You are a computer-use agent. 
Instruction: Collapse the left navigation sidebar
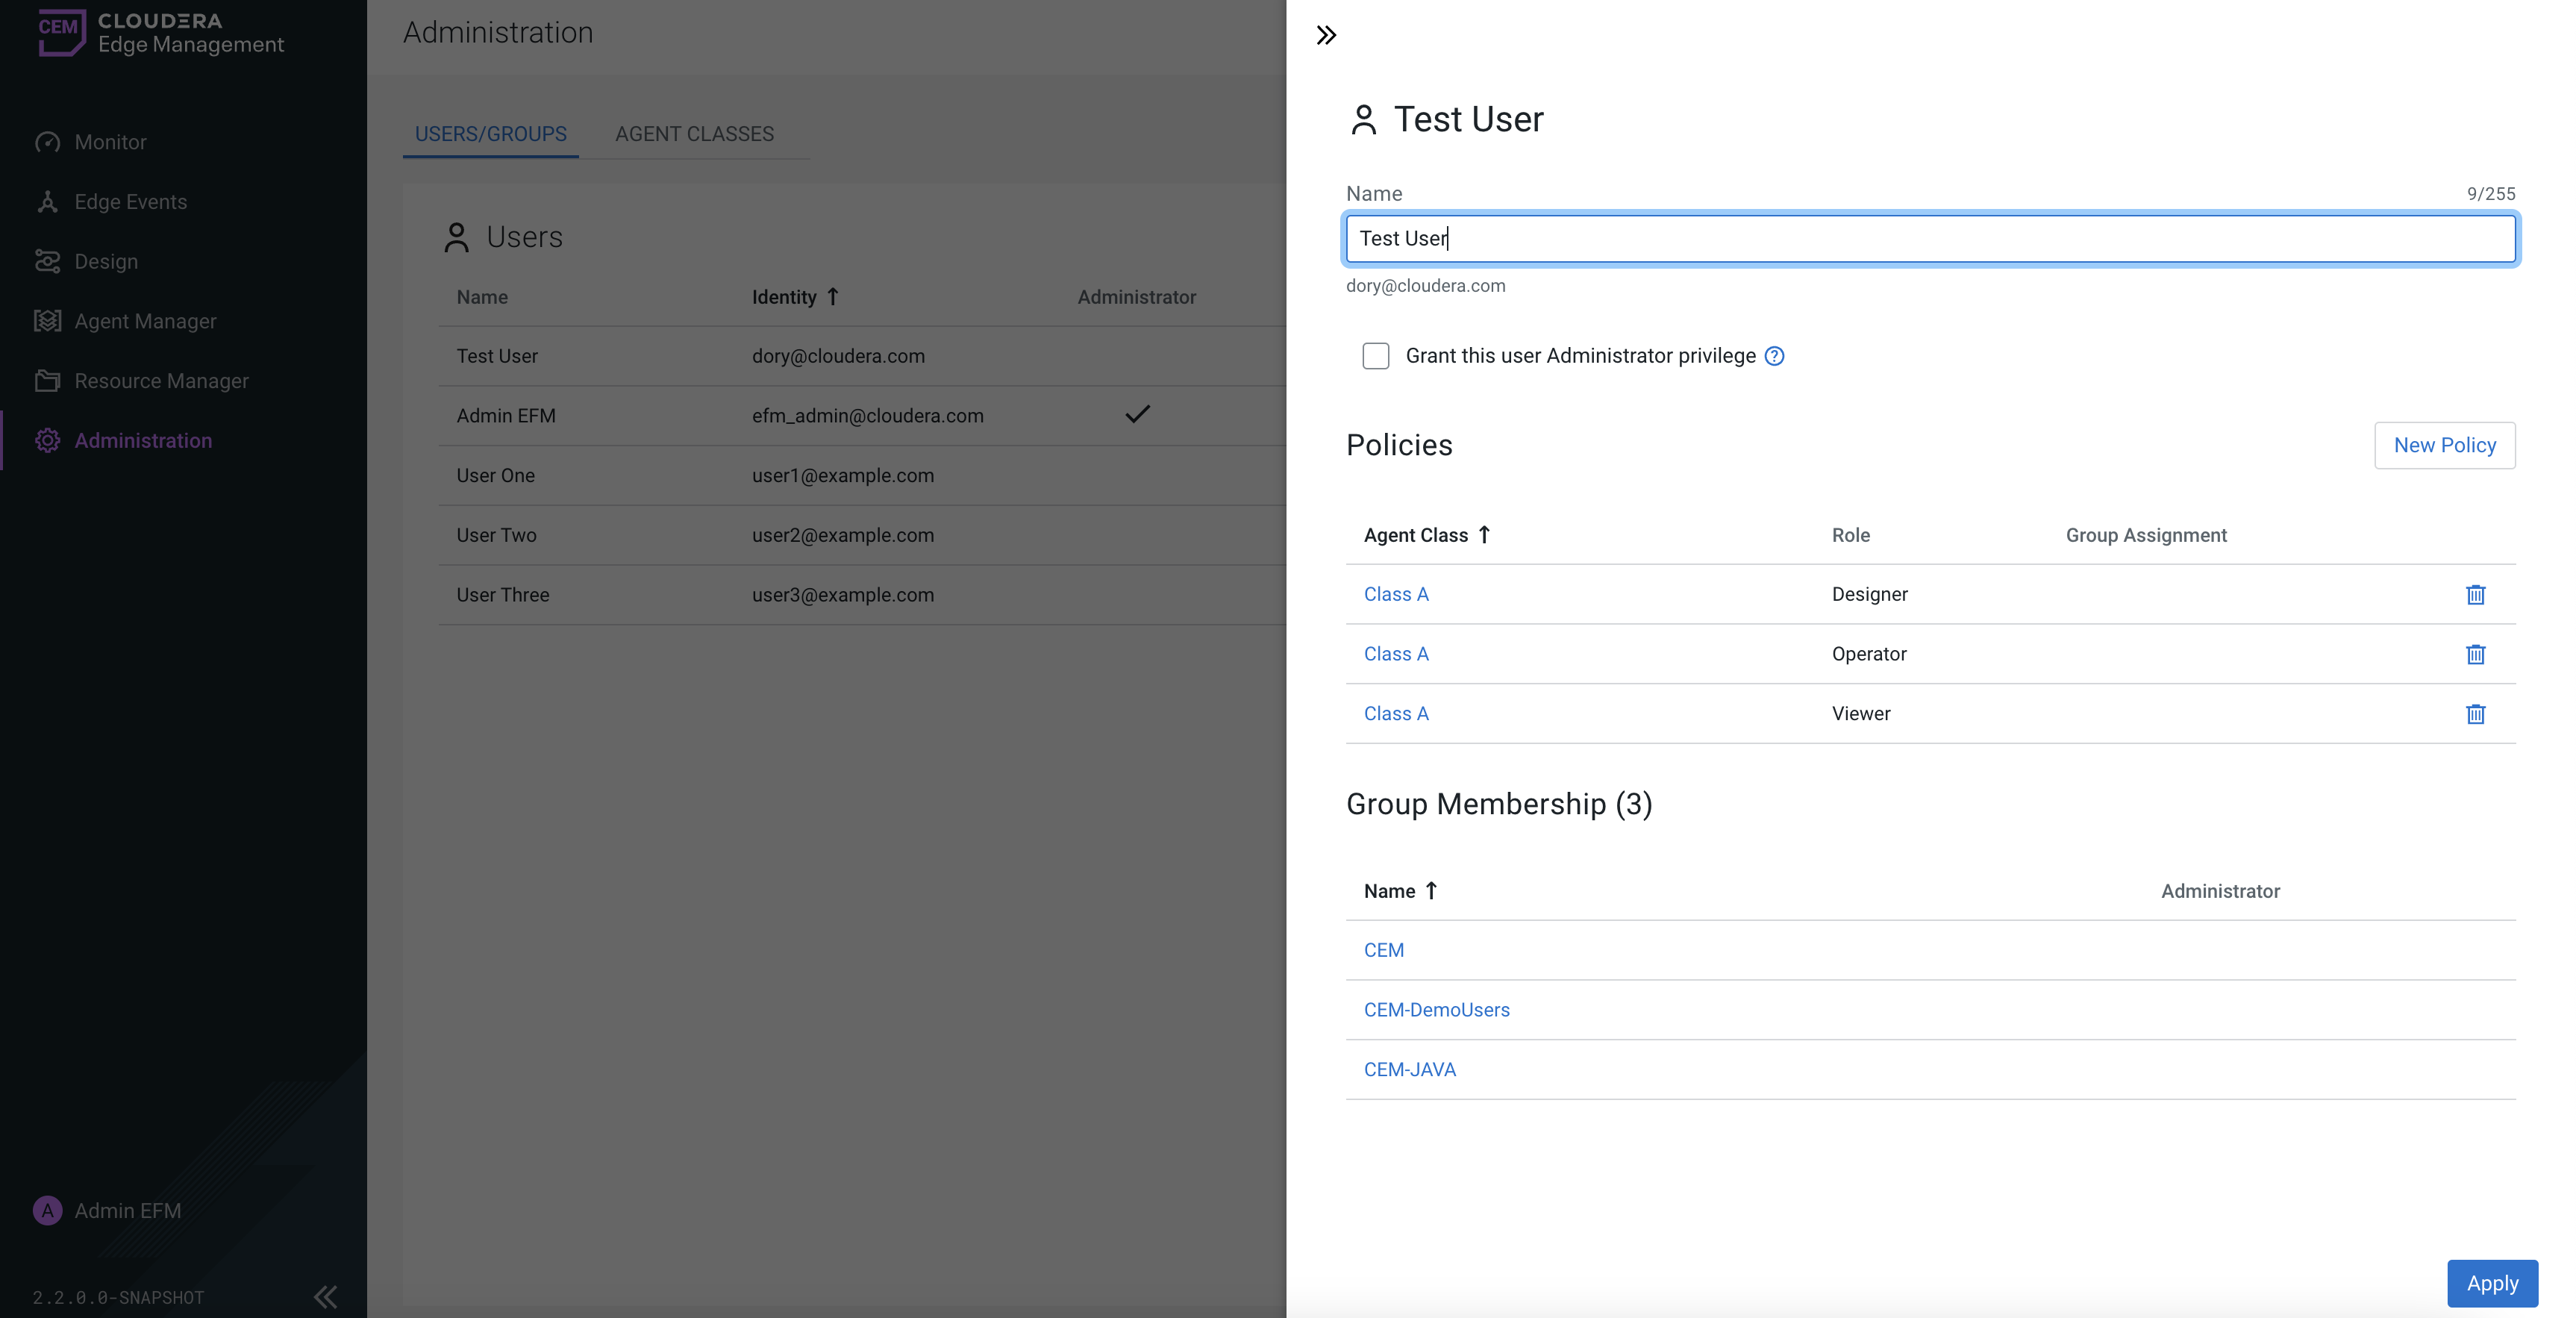pyautogui.click(x=325, y=1297)
